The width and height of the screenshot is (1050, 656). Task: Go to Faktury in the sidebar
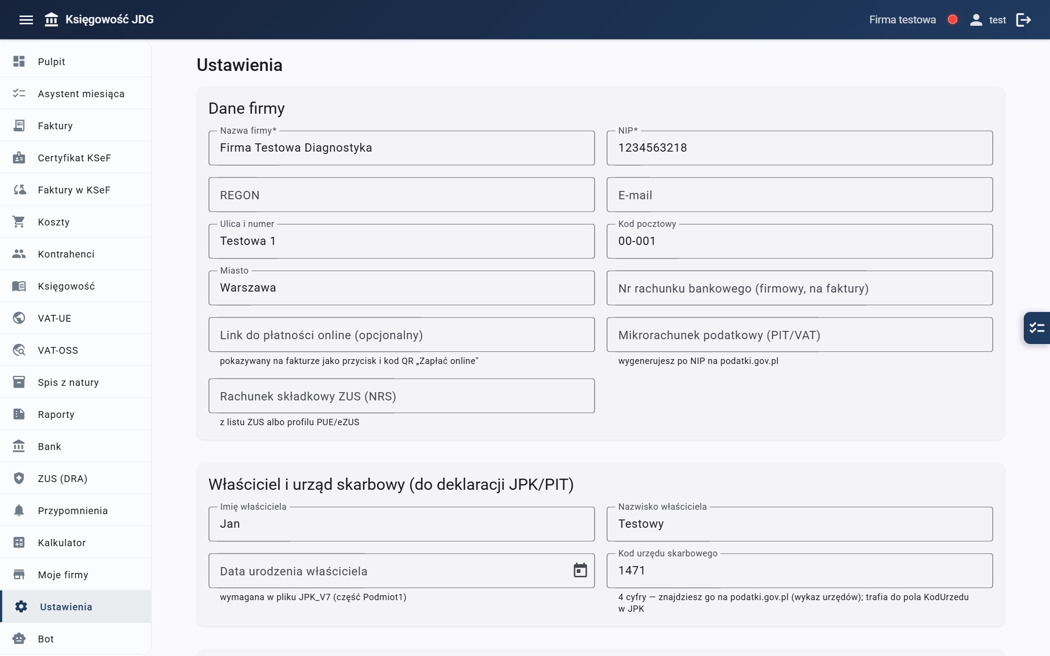75,126
